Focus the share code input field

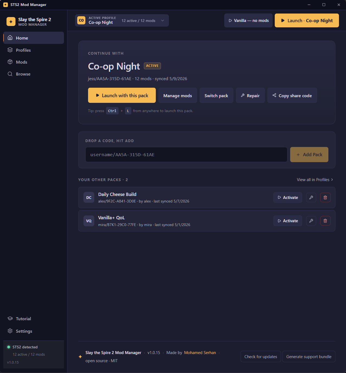coord(186,155)
